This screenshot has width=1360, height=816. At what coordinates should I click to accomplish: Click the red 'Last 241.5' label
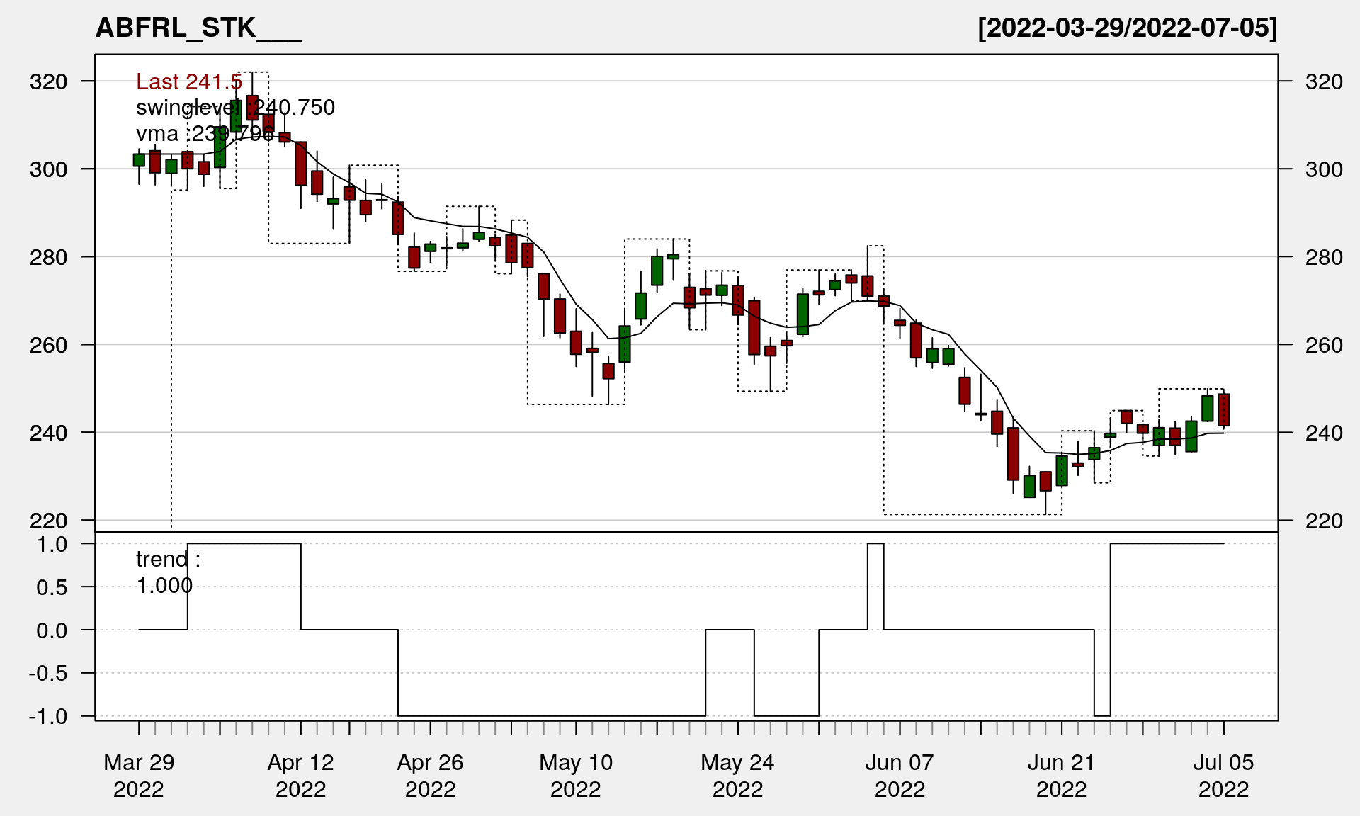click(189, 82)
